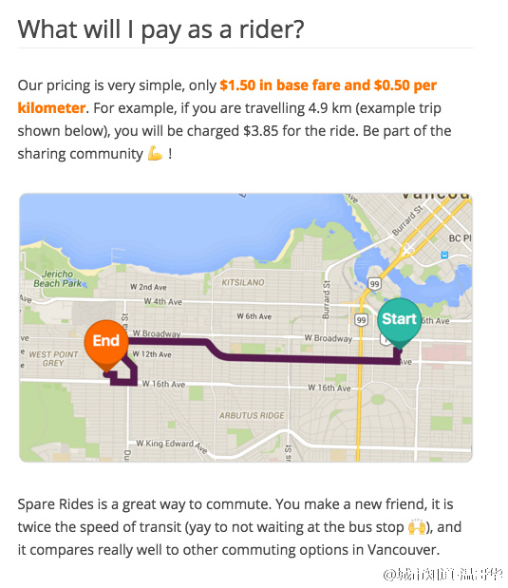Click the blue transit station icon
This screenshot has height=588, width=508.
(x=444, y=255)
